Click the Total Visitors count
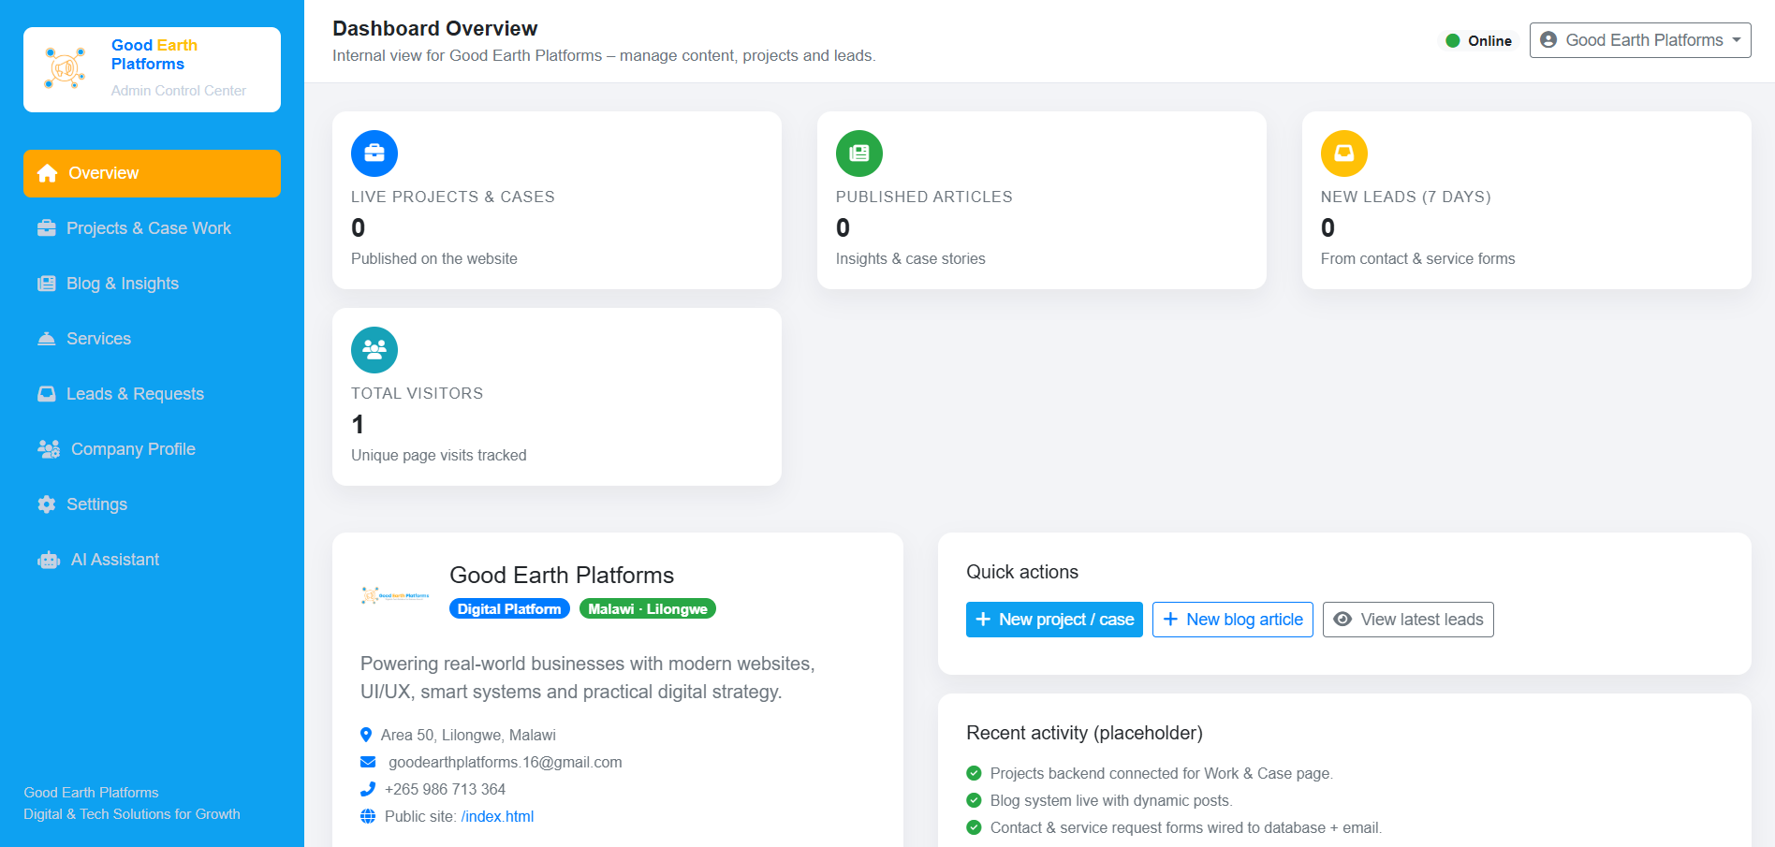Screen dimensions: 1775x847 point(358,424)
